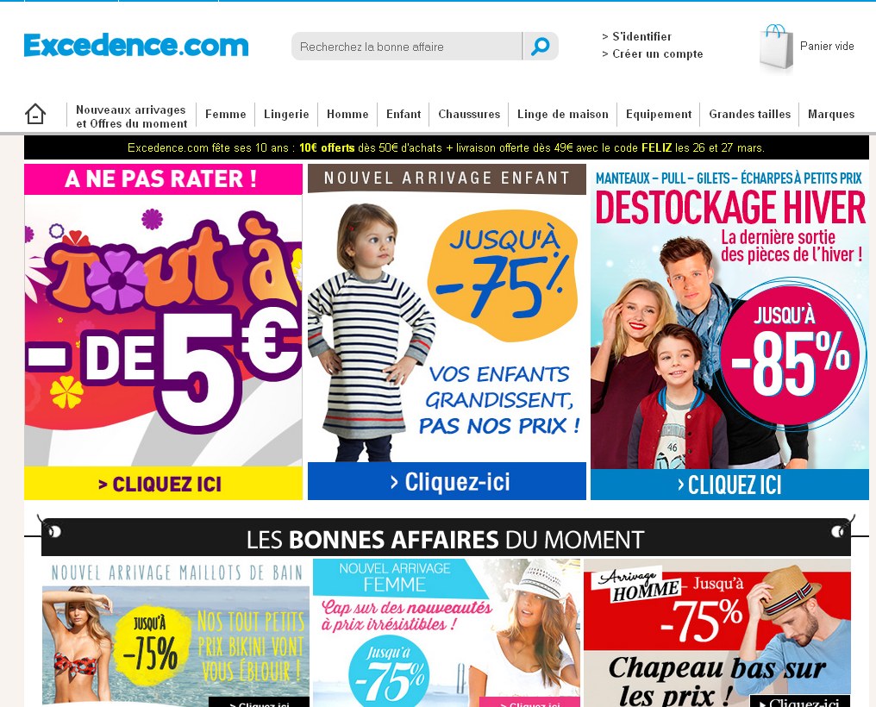Viewport: 876px width, 707px height.
Task: Select Linge de maison menu item
Action: (562, 114)
